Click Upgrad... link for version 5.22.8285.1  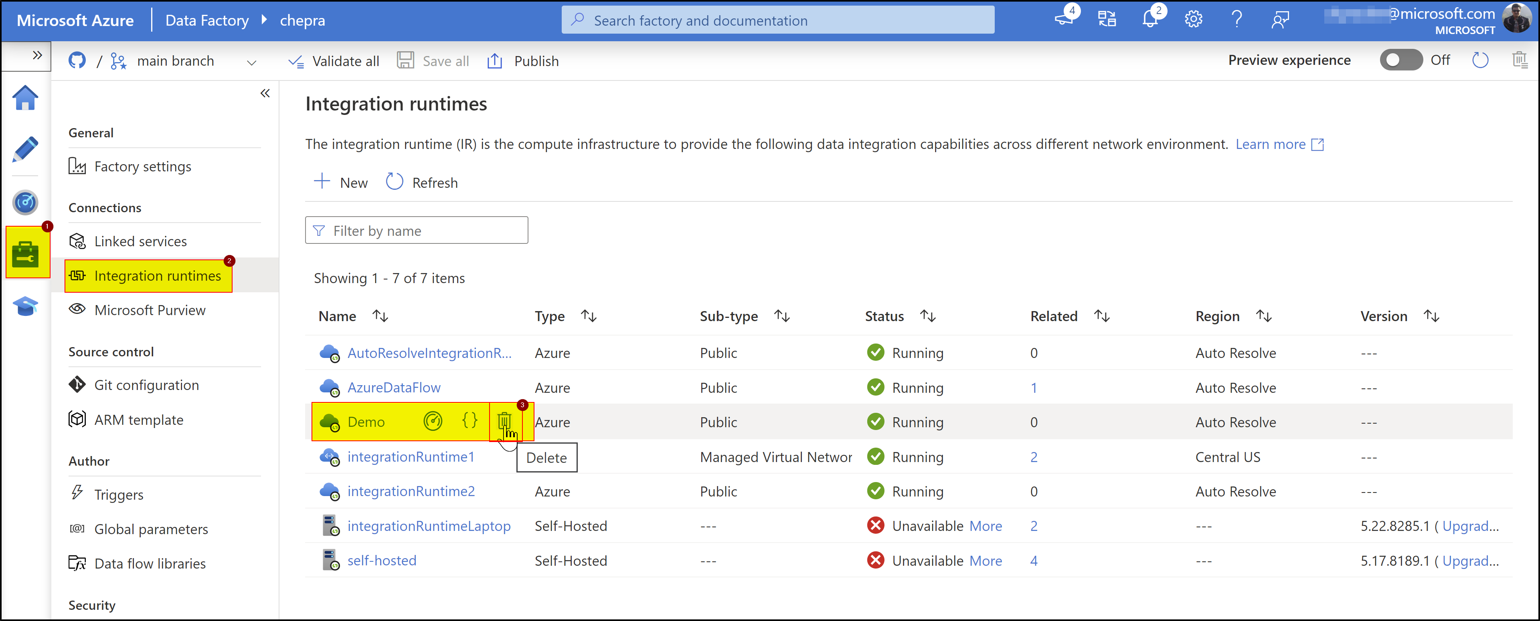point(1470,526)
